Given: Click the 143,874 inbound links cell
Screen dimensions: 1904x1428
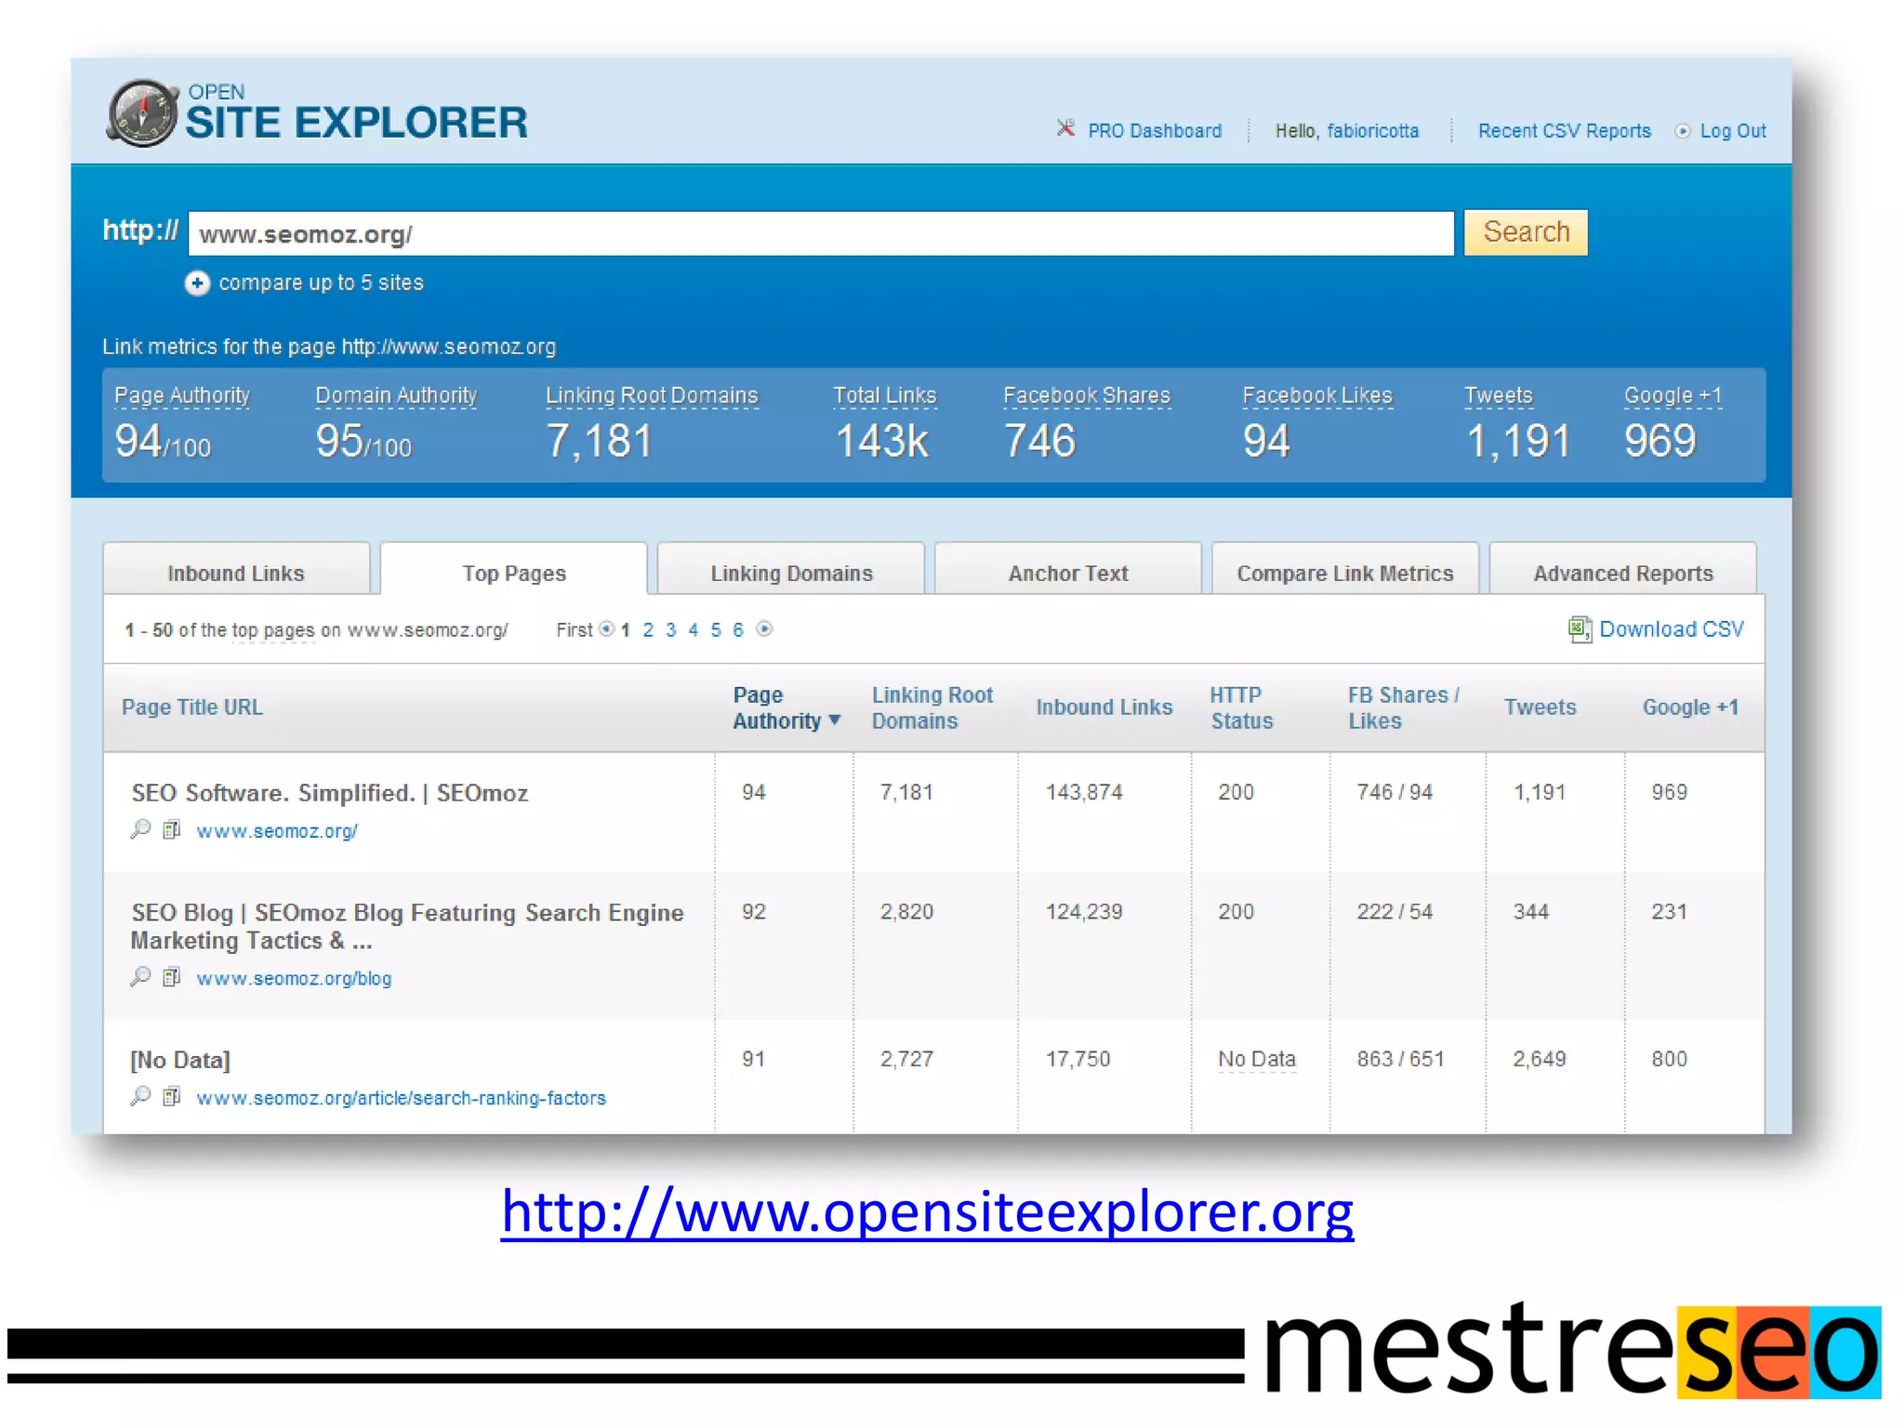Looking at the screenshot, I should [x=1084, y=792].
